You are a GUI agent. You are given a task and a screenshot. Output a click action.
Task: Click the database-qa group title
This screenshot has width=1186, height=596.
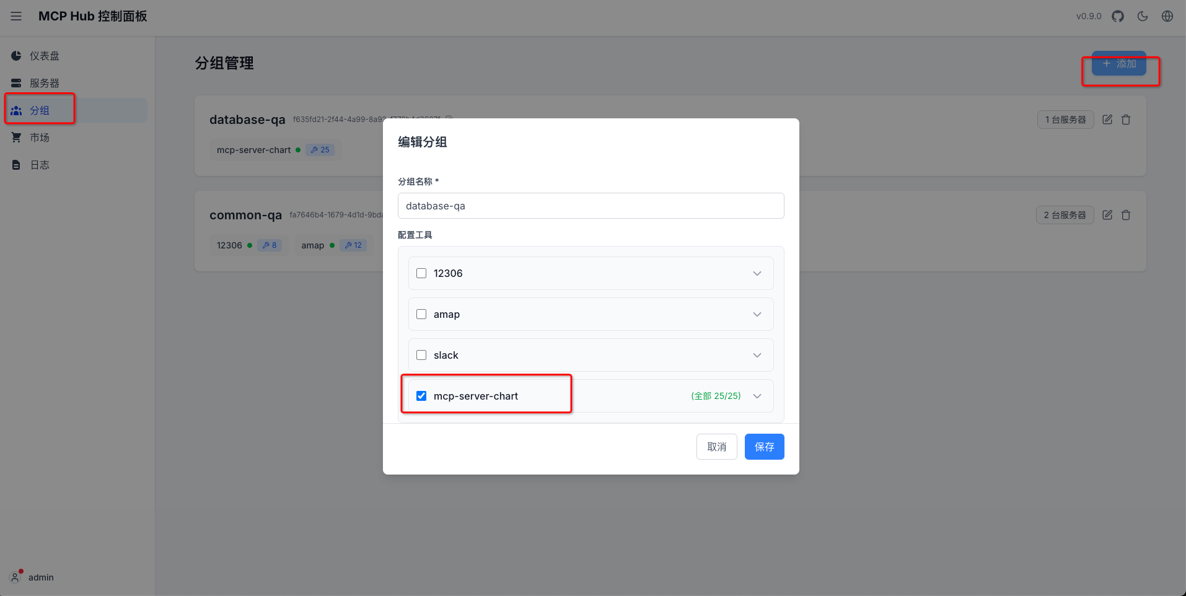pyautogui.click(x=247, y=120)
